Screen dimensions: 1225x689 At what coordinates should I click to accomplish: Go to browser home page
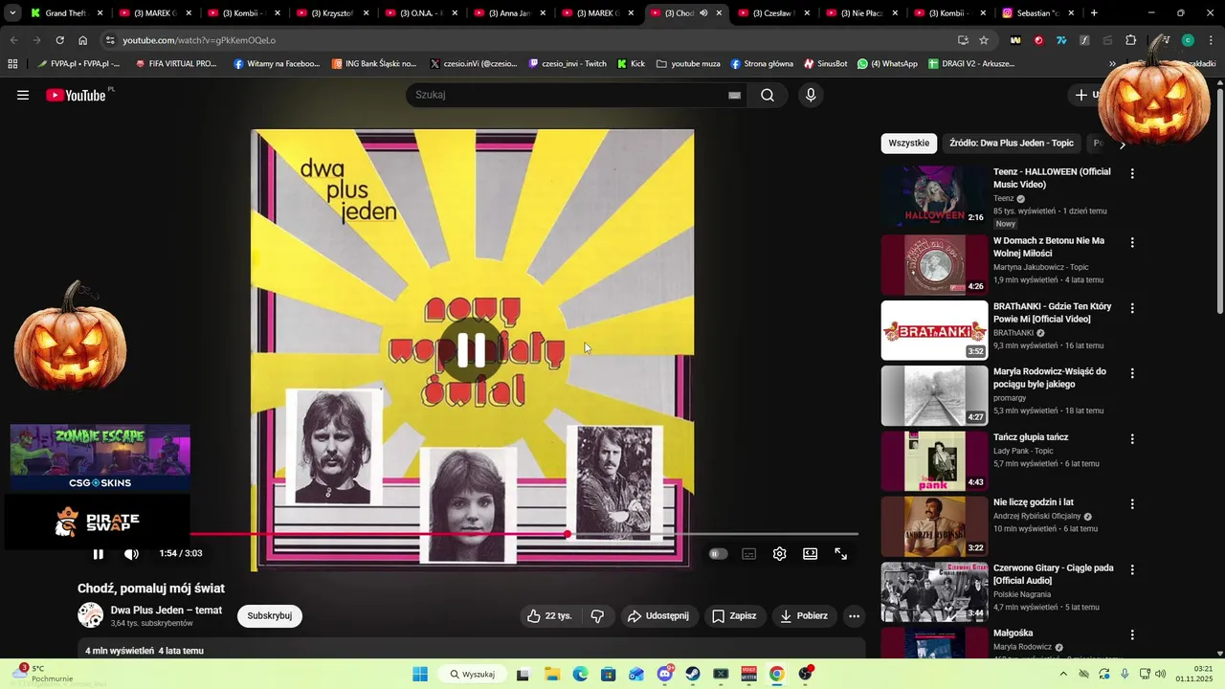coord(83,40)
